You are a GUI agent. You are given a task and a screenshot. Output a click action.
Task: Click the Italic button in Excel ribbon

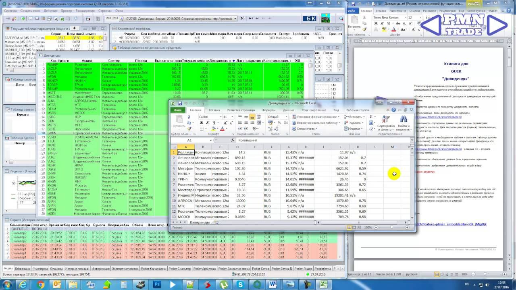click(207, 123)
